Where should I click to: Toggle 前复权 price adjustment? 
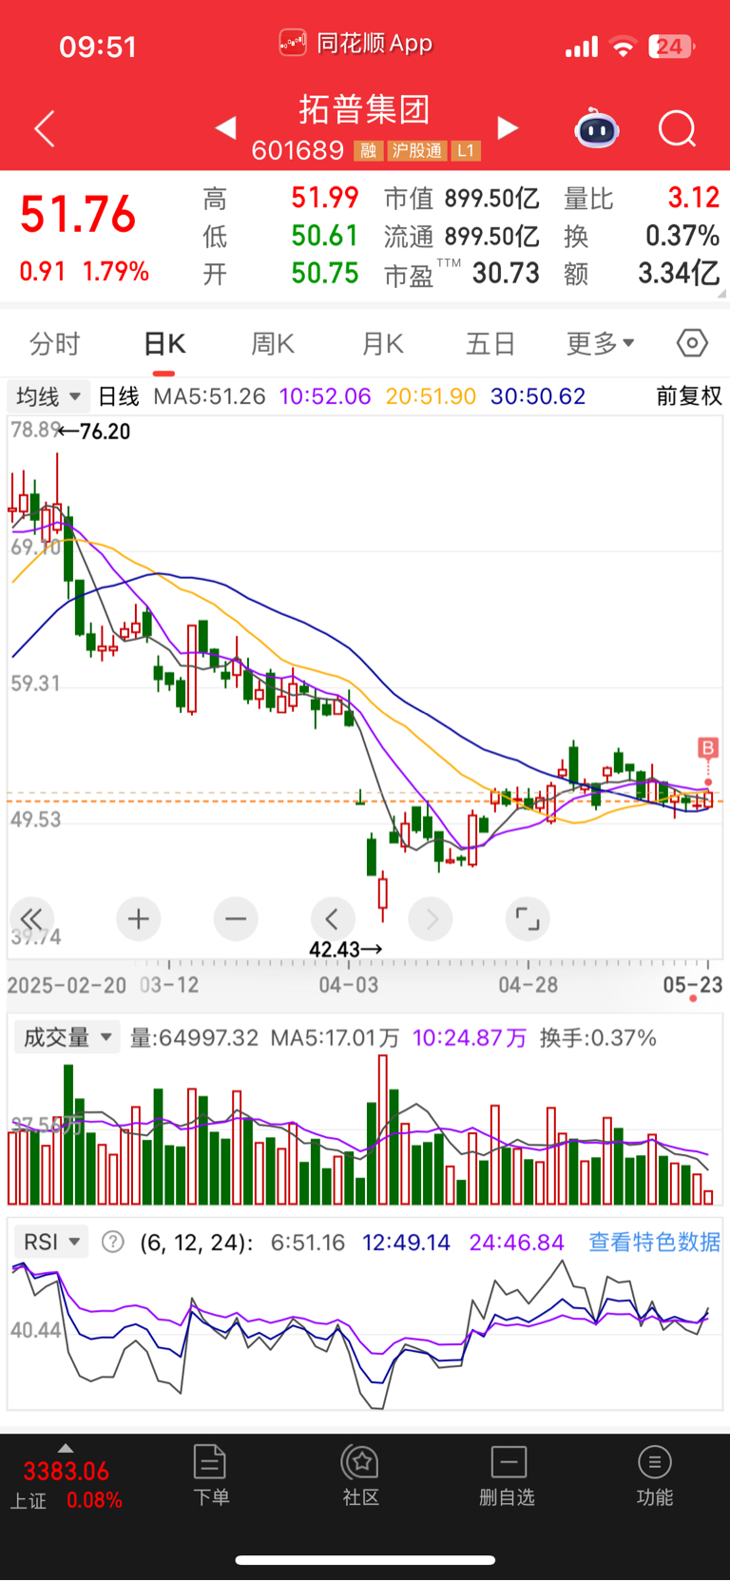click(689, 396)
